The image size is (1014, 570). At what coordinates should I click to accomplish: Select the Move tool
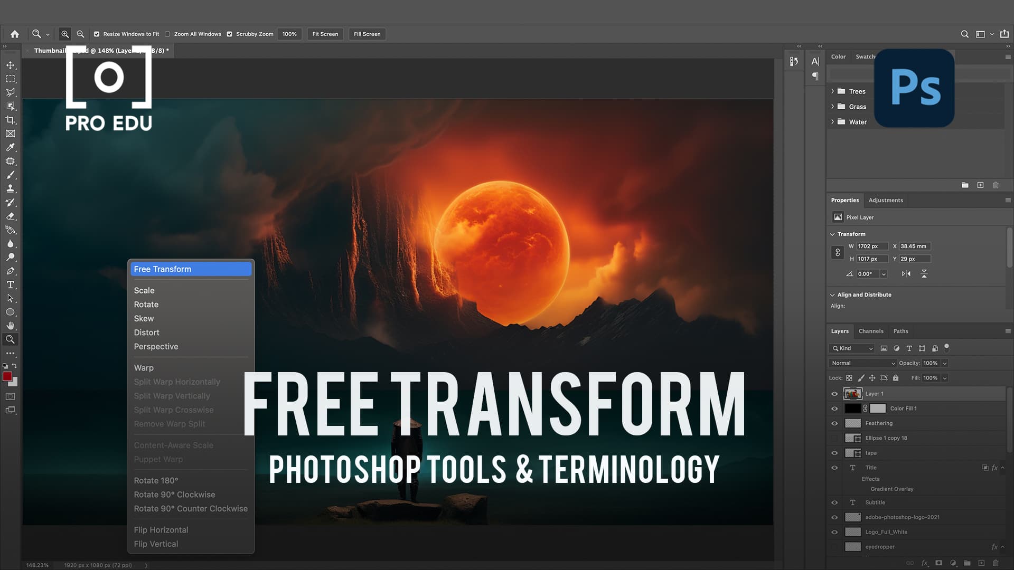point(11,65)
